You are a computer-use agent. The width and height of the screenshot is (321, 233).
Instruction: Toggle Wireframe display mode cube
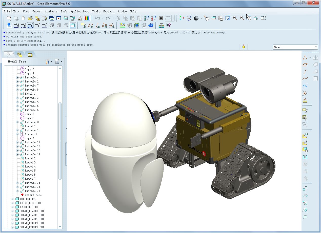pos(52,25)
